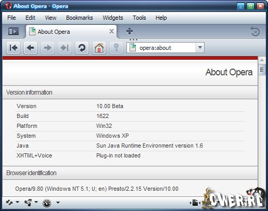Screen dimensions: 268x211
Task: Expand the Opera Turbo dropdown arrow
Action: pyautogui.click(x=58, y=202)
